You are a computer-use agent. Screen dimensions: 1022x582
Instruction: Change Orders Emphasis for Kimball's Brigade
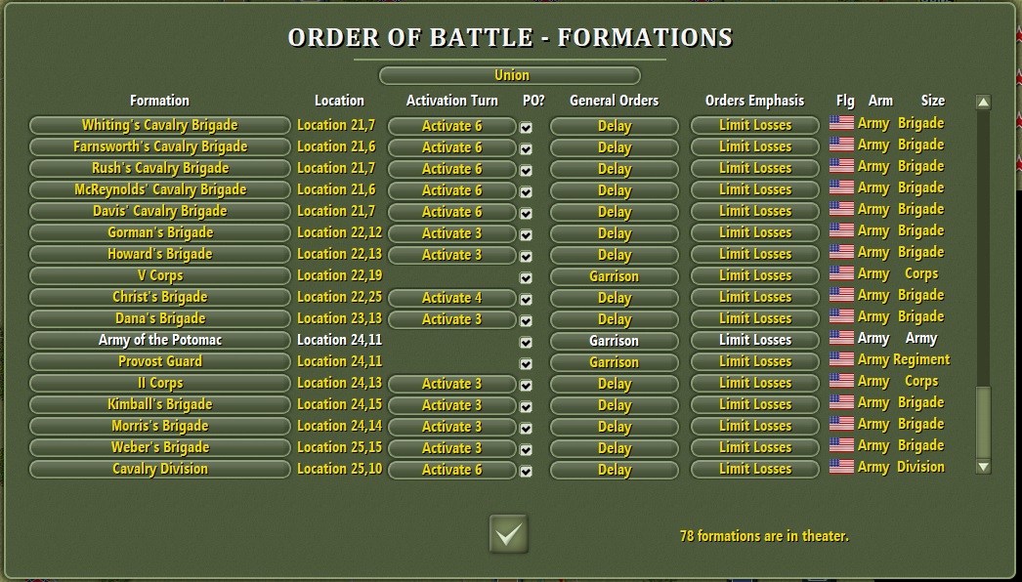tap(753, 404)
